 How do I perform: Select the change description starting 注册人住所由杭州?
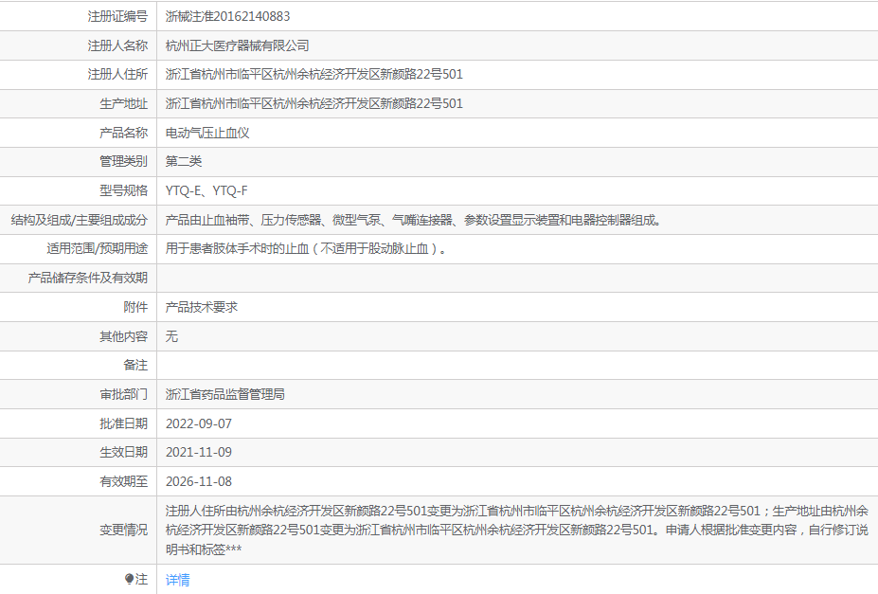tap(517, 530)
